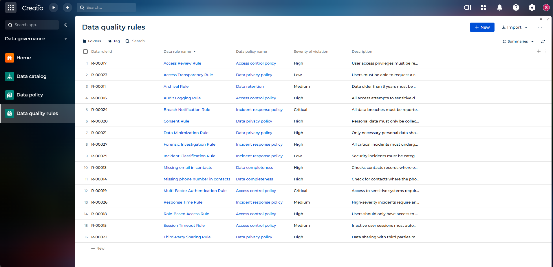Screen dimensions: 553x267
Task: Click Critical severity in R-00019 row
Action: click(301, 191)
